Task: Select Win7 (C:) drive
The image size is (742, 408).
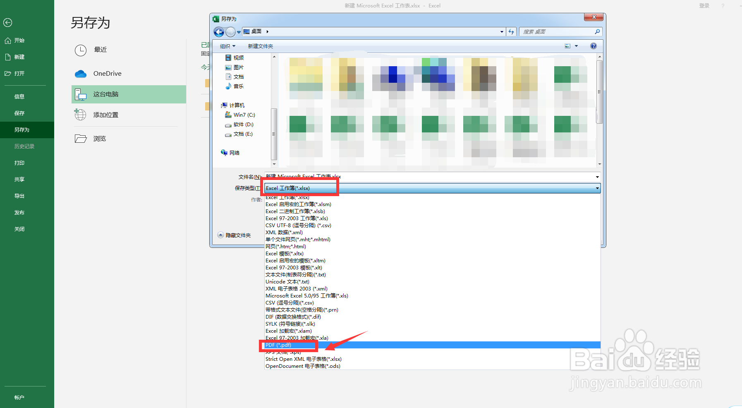Action: 244,115
